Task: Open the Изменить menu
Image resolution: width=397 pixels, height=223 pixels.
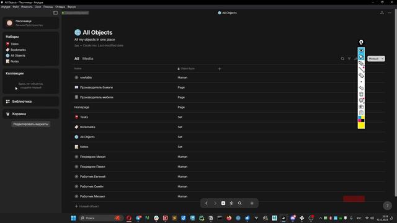Action: (x=27, y=7)
